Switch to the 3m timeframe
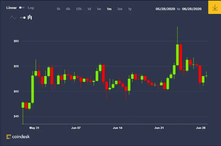Image resolution: width=221 pixels, height=146 pixels. pyautogui.click(x=120, y=9)
